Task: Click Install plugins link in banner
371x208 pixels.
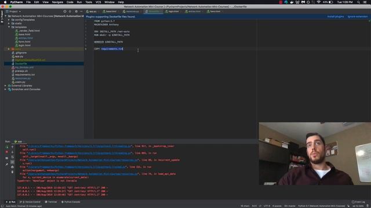Action: click(336, 17)
